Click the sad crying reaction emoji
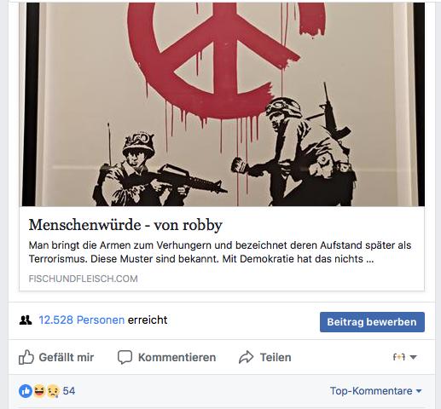This screenshot has width=441, height=409. (53, 391)
